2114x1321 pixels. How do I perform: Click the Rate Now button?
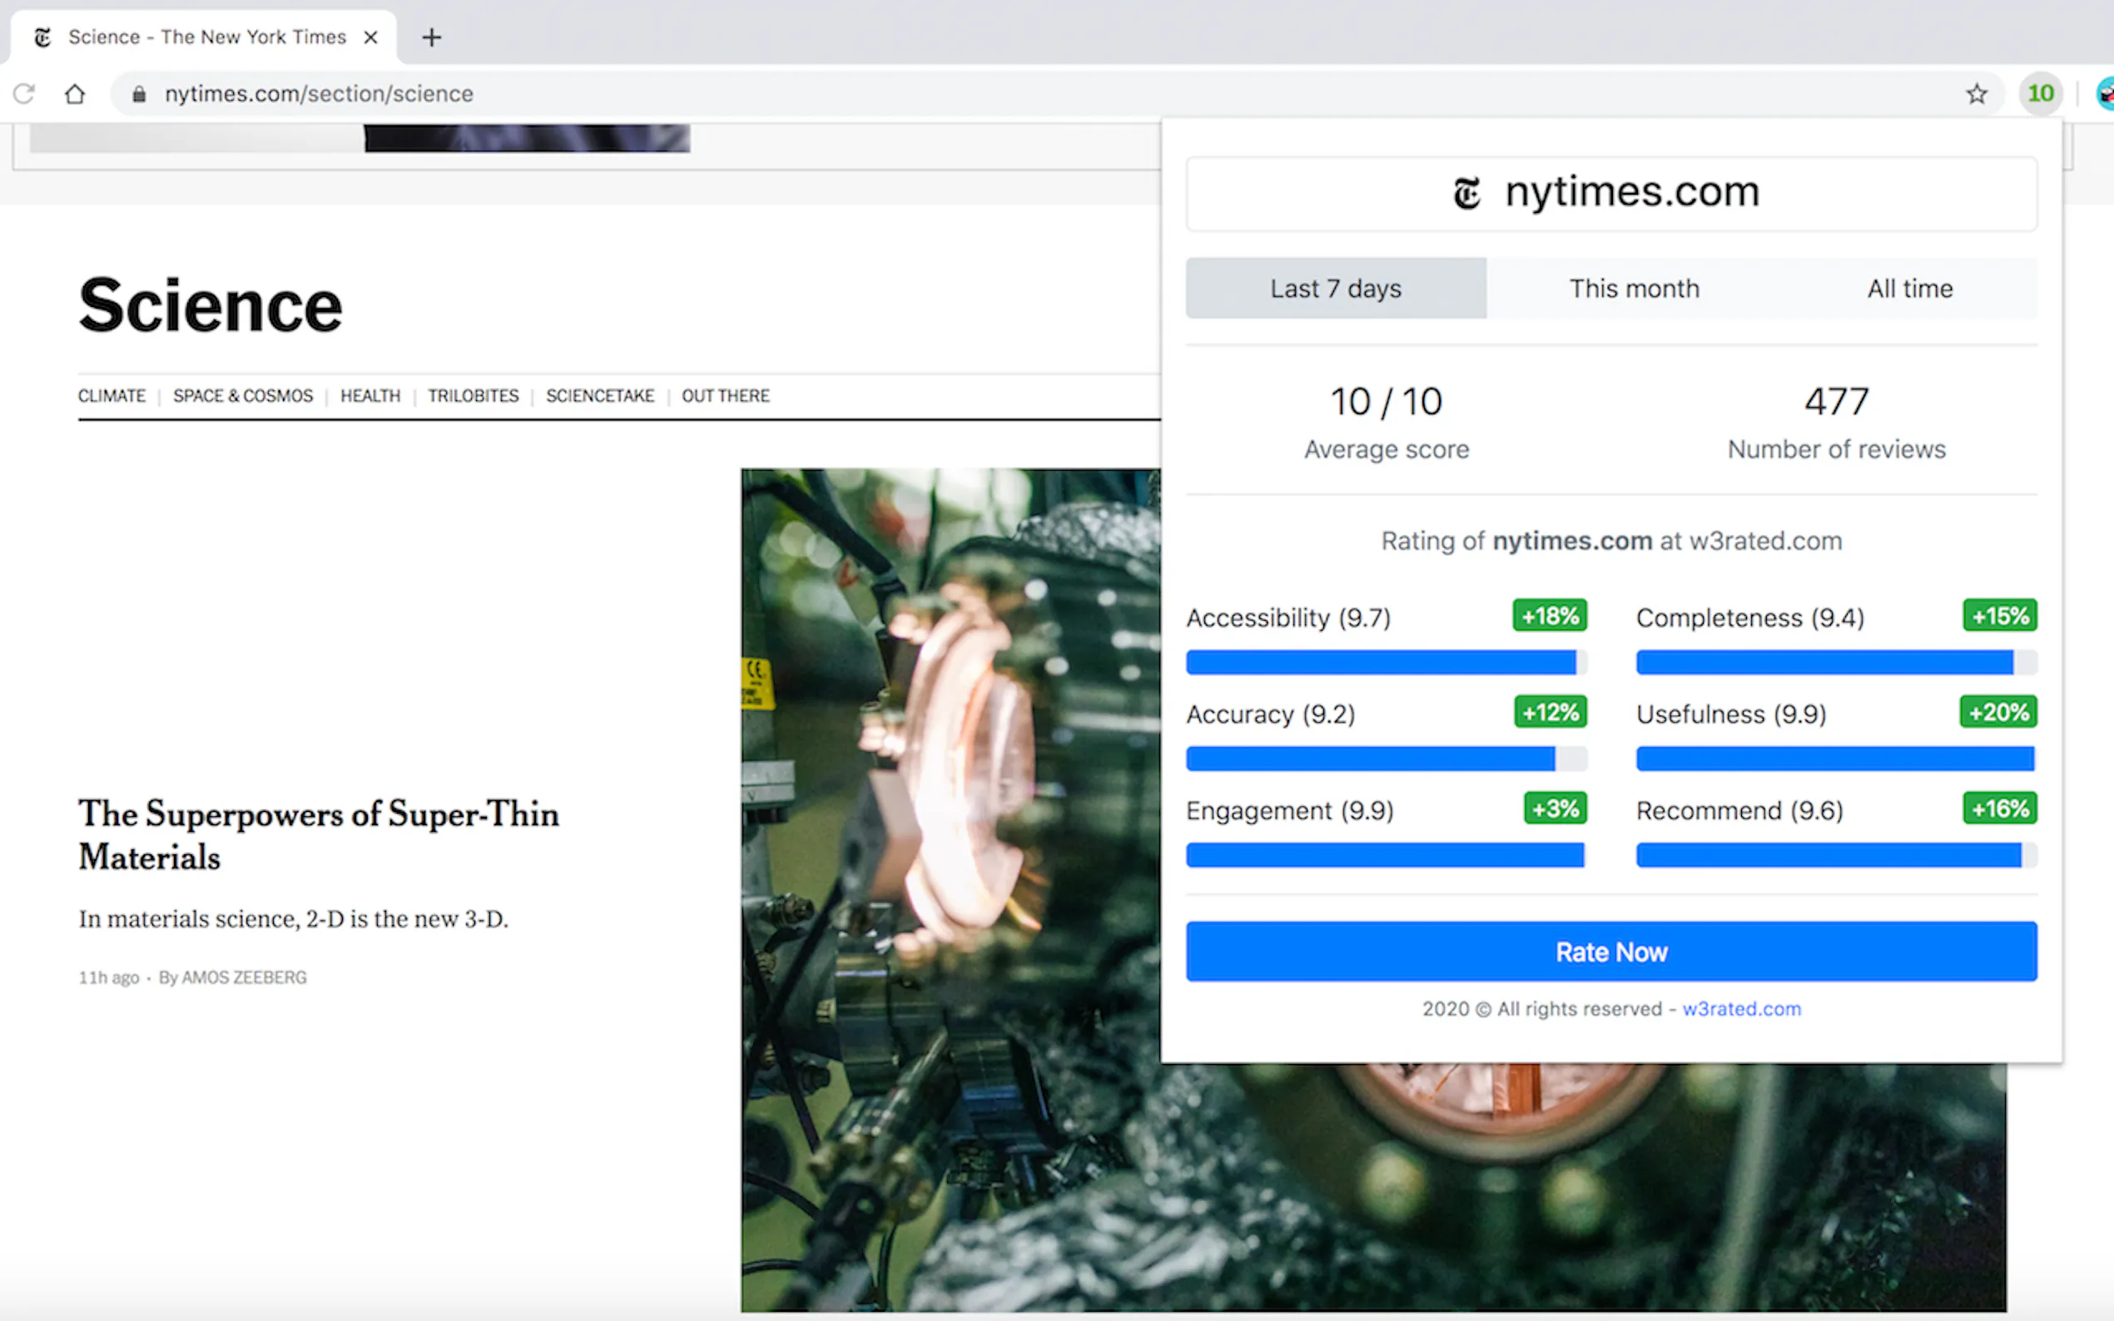[x=1610, y=952]
